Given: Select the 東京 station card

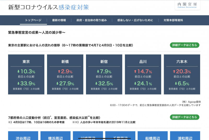Looking at the screenshot, I should coord(26,74).
